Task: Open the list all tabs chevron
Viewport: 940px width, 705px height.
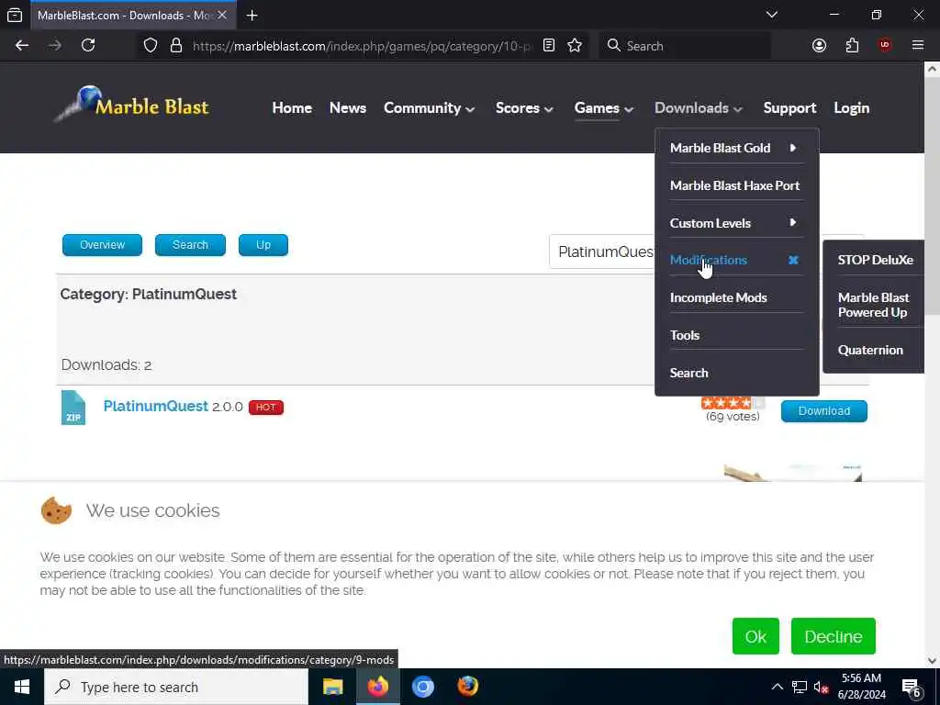Action: tap(772, 15)
